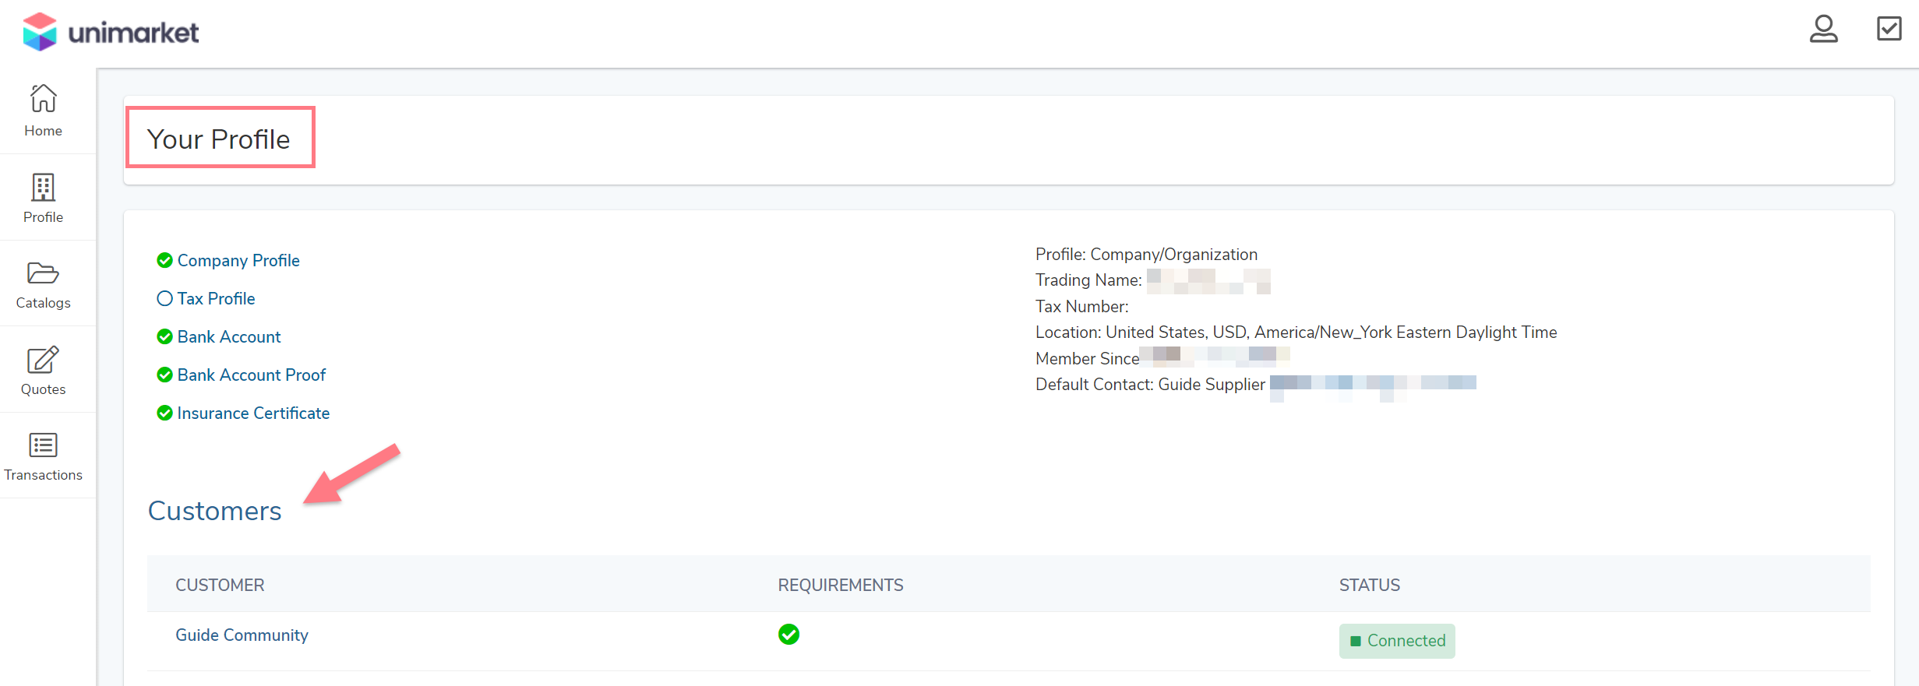
Task: Open the Bank Account Proof link
Action: [x=251, y=375]
